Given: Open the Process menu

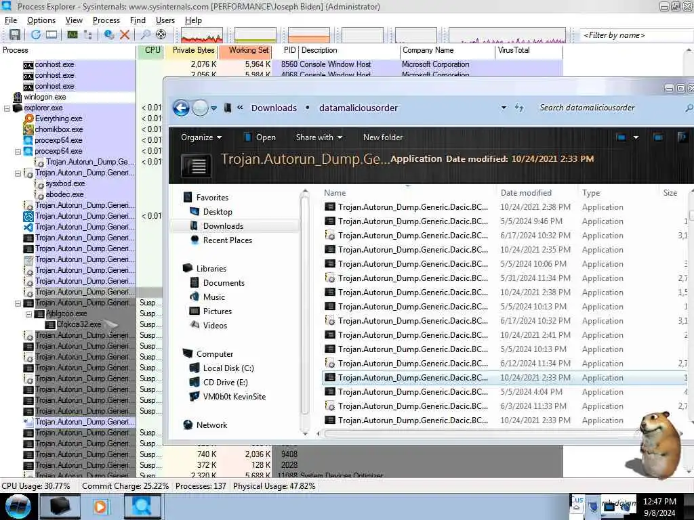Looking at the screenshot, I should (x=106, y=20).
